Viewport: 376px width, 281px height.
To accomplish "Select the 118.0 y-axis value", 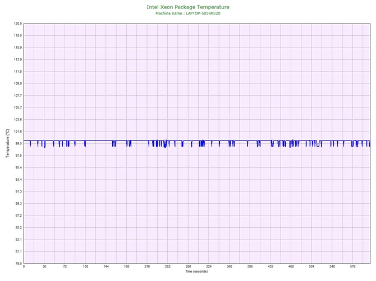I will 18,36.
